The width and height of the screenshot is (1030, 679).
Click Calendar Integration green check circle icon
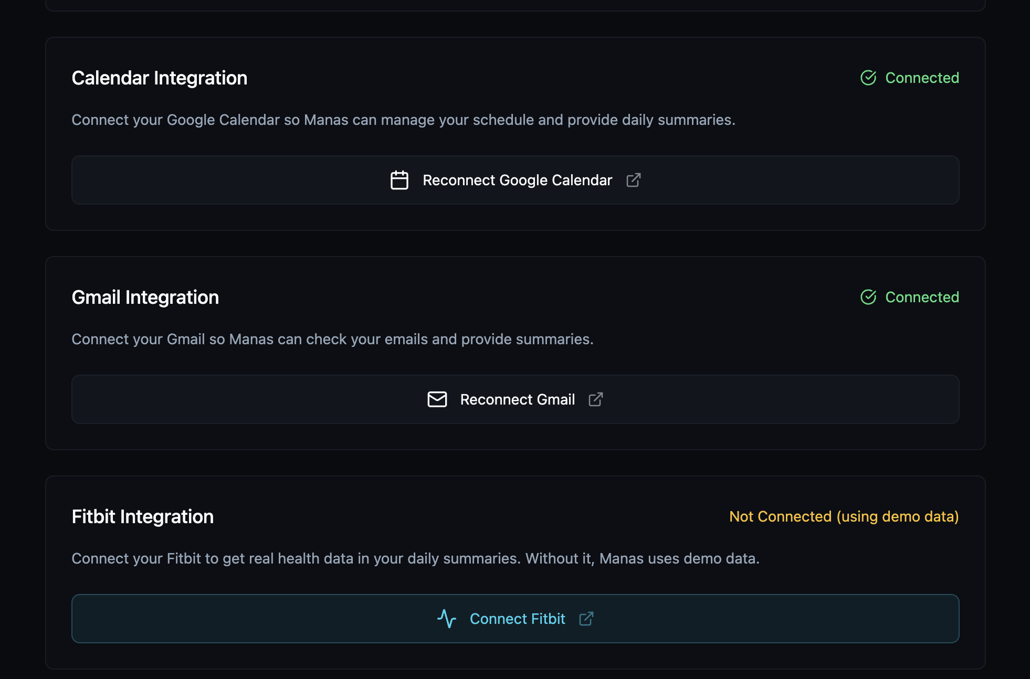(868, 78)
